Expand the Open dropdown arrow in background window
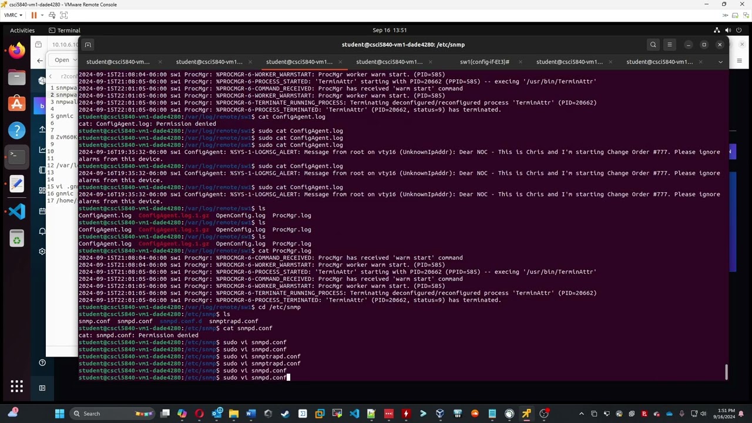Viewport: 752px width, 423px height. pyautogui.click(x=75, y=60)
